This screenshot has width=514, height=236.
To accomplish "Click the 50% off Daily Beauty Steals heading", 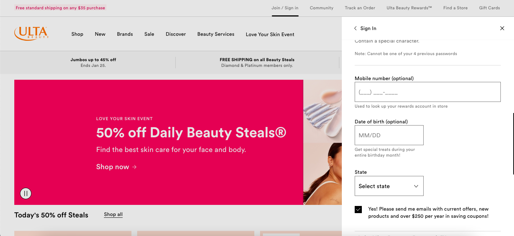I will click(x=191, y=133).
